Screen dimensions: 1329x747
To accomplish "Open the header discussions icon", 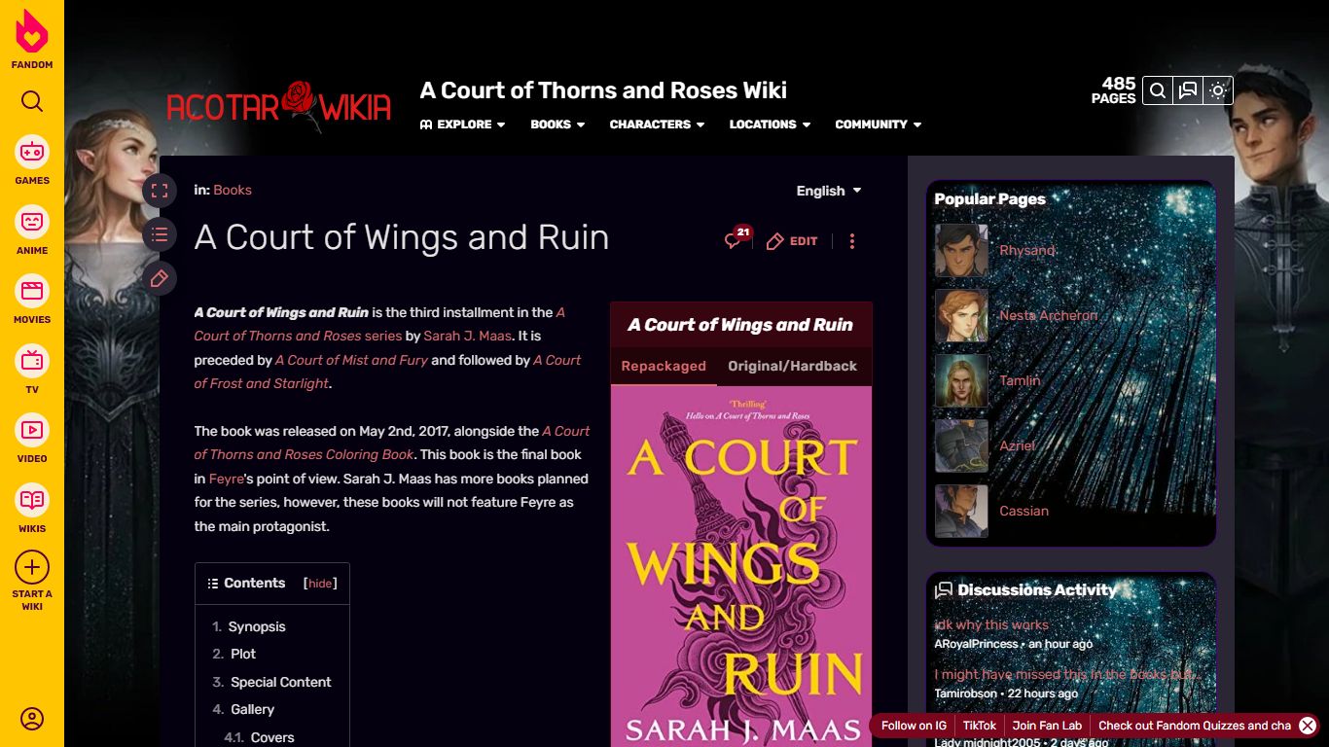I will (x=1188, y=90).
